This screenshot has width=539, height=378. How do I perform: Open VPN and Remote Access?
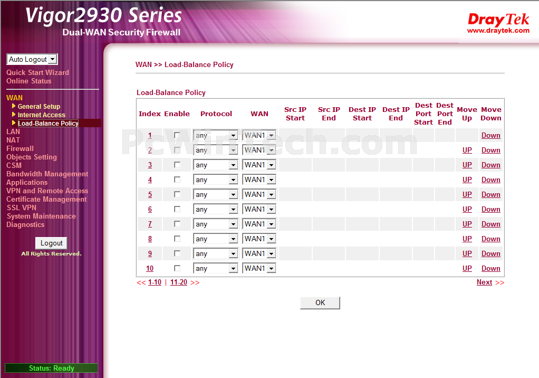[47, 191]
